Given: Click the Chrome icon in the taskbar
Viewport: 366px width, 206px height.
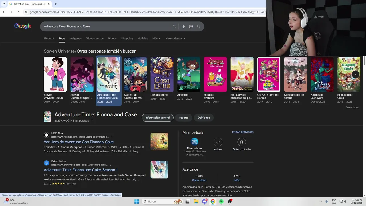Looking at the screenshot, I should click(x=213, y=201).
